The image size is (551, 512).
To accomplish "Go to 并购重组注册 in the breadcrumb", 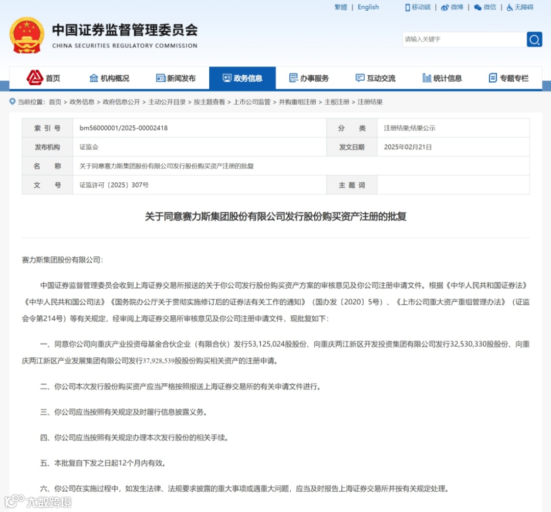I will click(297, 102).
